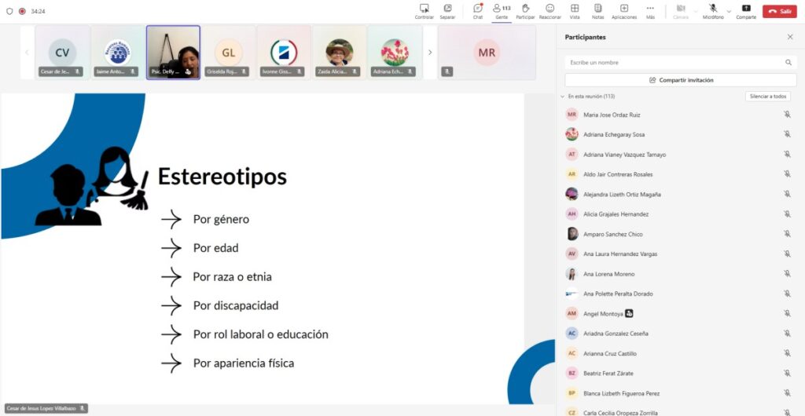This screenshot has width=805, height=416.
Task: Open the microphone options dropdown arrow
Action: (x=729, y=11)
